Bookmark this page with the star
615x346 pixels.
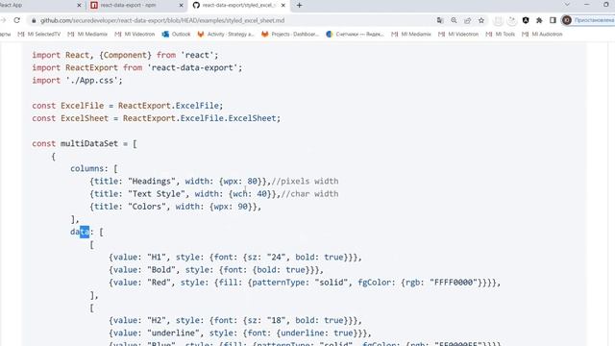click(x=481, y=20)
